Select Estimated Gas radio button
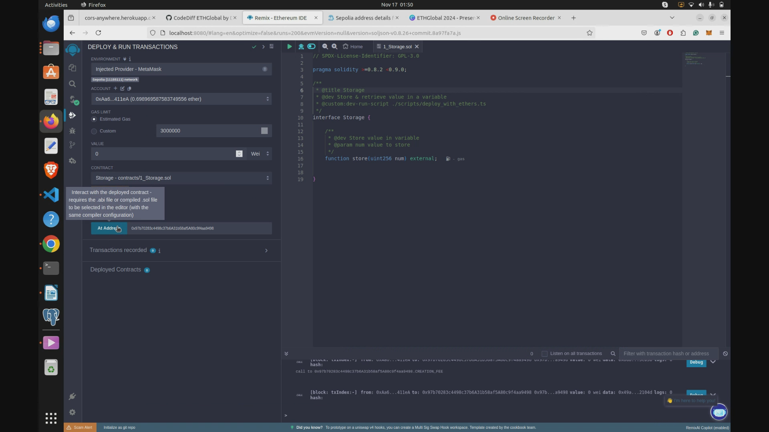The image size is (769, 432). click(x=94, y=119)
